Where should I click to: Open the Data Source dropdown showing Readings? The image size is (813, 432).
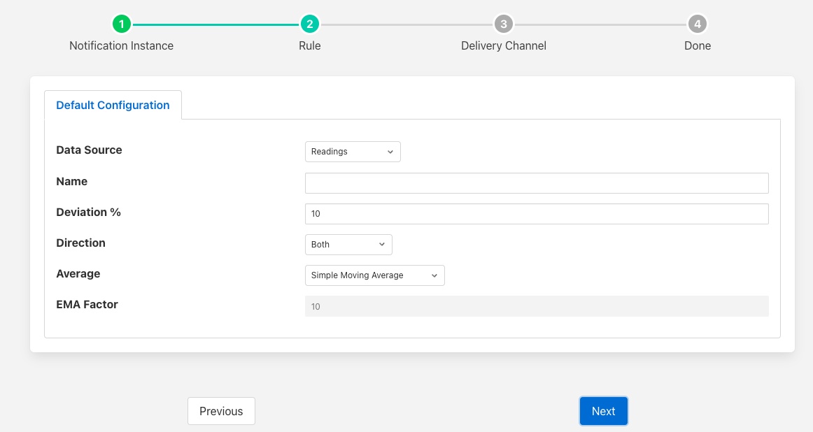coord(353,152)
